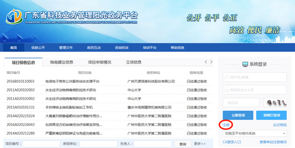
Task: Click the 查询 search button
Action: [183, 144]
